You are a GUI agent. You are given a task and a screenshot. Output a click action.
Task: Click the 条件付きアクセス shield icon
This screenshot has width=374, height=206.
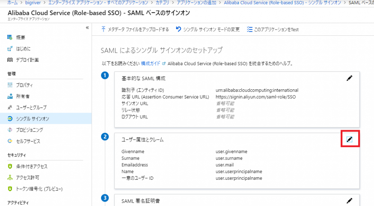click(x=10, y=166)
